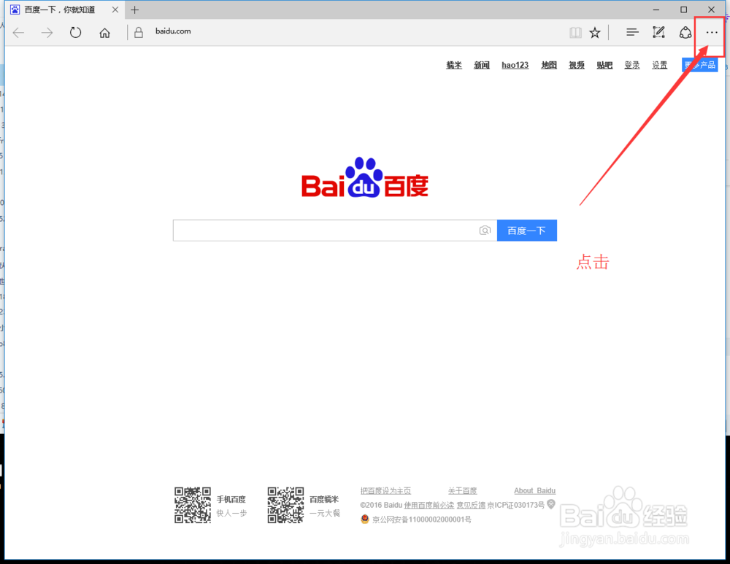Click the police badge icon in footer
Image resolution: width=730 pixels, height=564 pixels.
(x=365, y=519)
